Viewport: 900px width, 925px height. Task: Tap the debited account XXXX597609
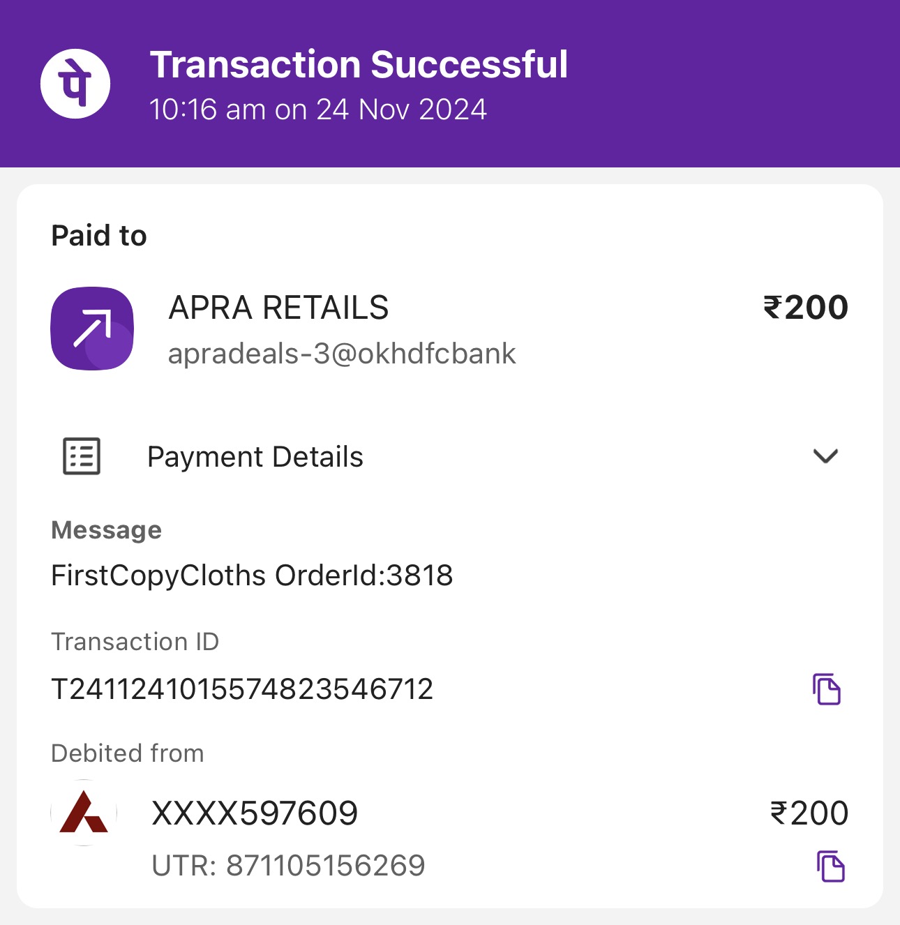tap(255, 813)
